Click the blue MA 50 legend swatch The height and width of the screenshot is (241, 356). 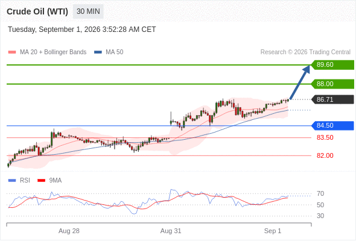(x=98, y=52)
